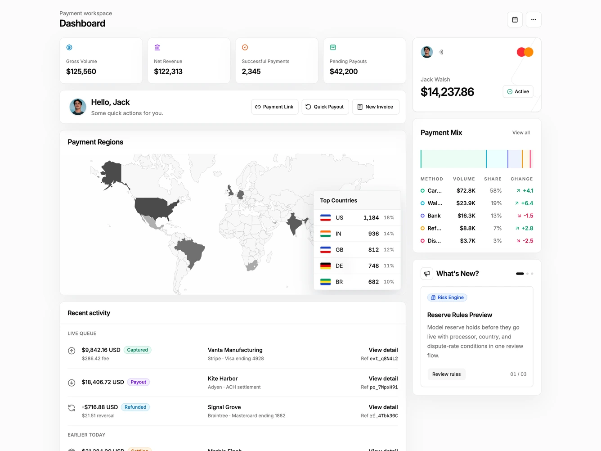Click the Pending Payouts card icon
This screenshot has height=451, width=601.
pyautogui.click(x=333, y=47)
